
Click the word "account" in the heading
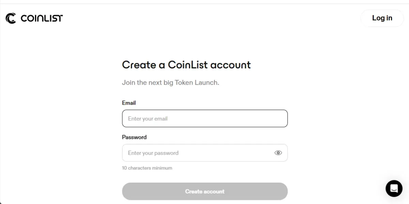[x=230, y=65]
